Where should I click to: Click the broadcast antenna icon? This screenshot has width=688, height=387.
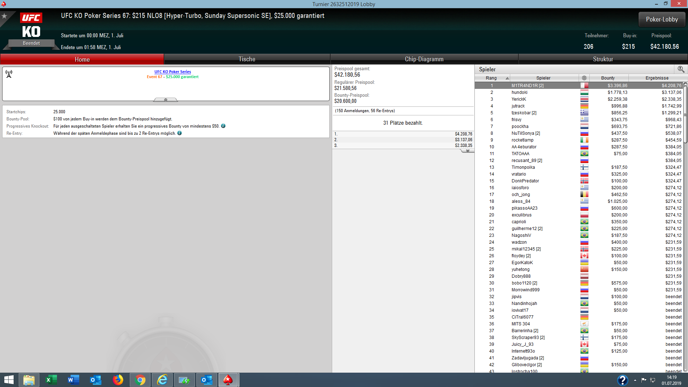point(9,74)
